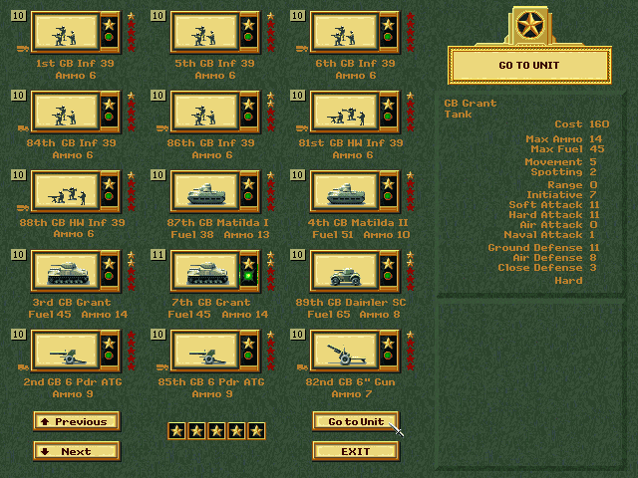The width and height of the screenshot is (638, 478).
Task: Select the 89th GB Daimler SC unit
Action: 344,271
